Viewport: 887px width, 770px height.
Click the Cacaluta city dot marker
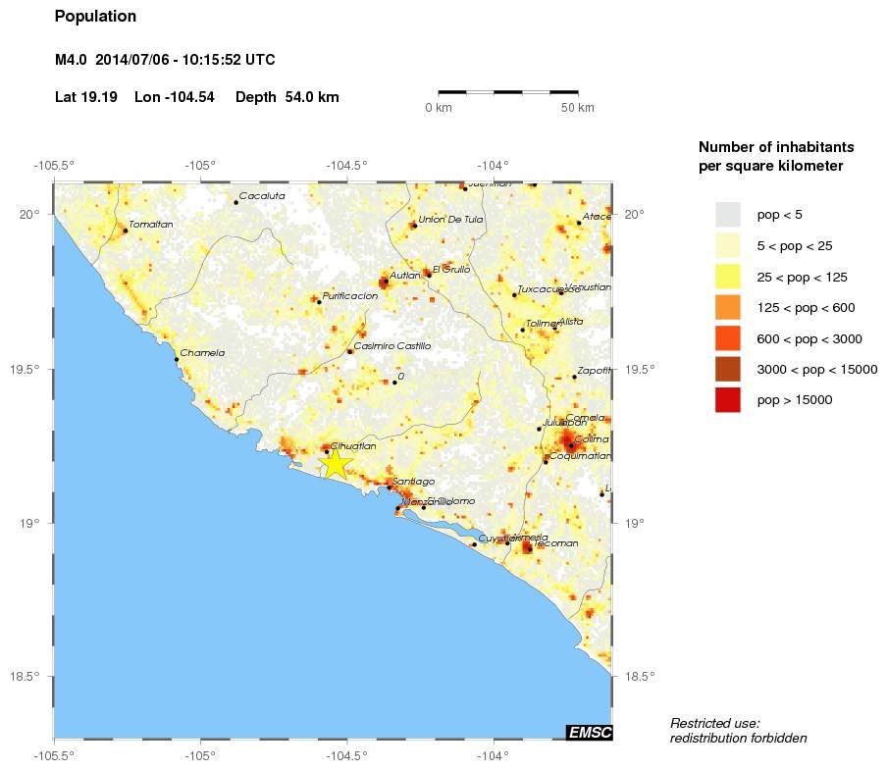click(235, 202)
